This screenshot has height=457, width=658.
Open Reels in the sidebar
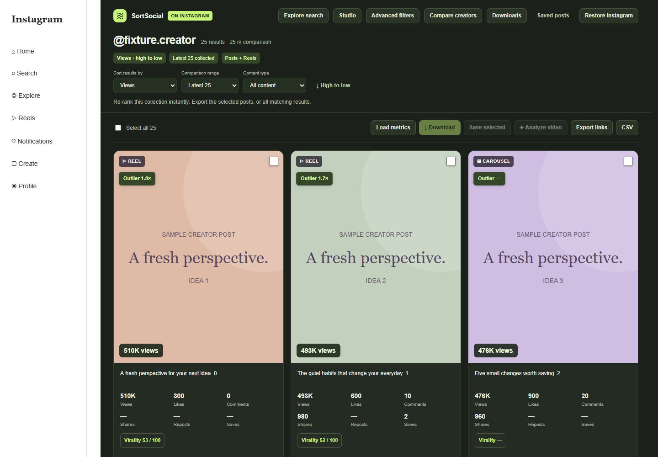(23, 118)
